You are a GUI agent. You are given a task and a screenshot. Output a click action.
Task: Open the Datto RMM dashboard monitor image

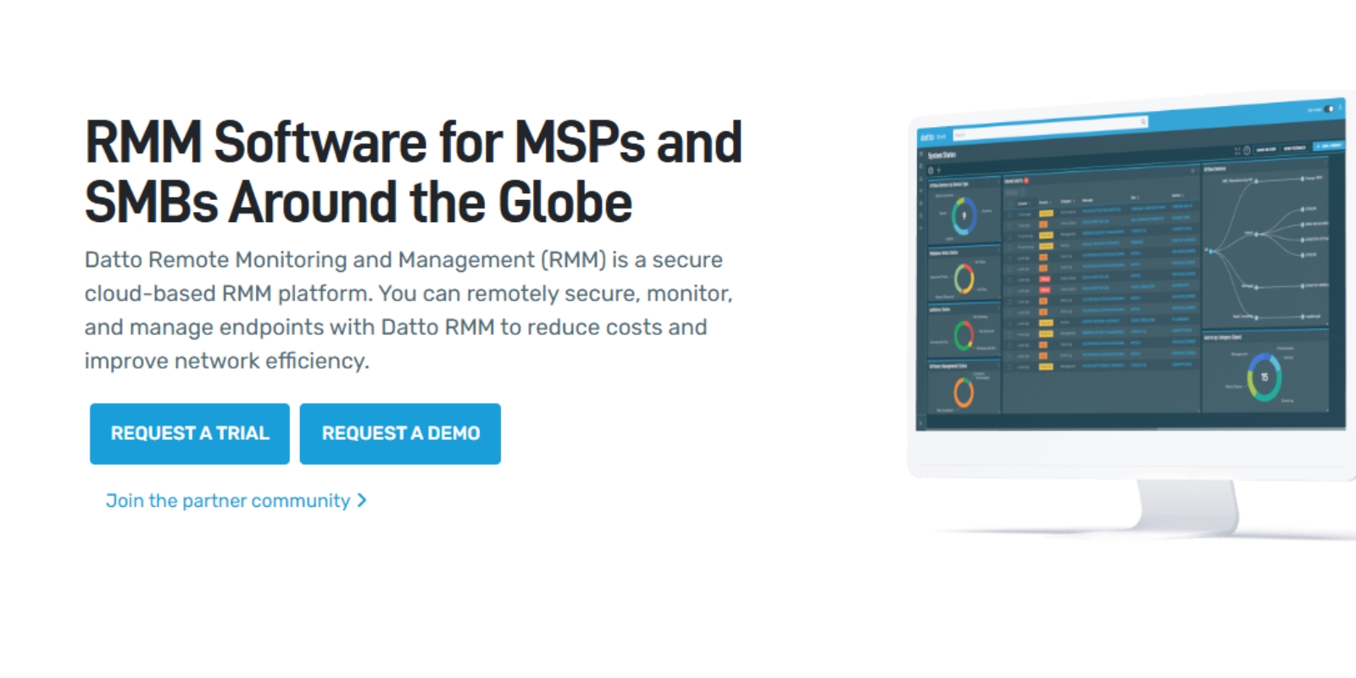1131,315
